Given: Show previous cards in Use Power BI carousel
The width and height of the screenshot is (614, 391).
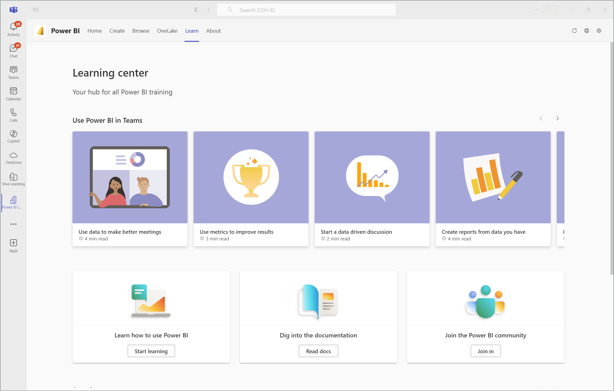Looking at the screenshot, I should click(541, 118).
